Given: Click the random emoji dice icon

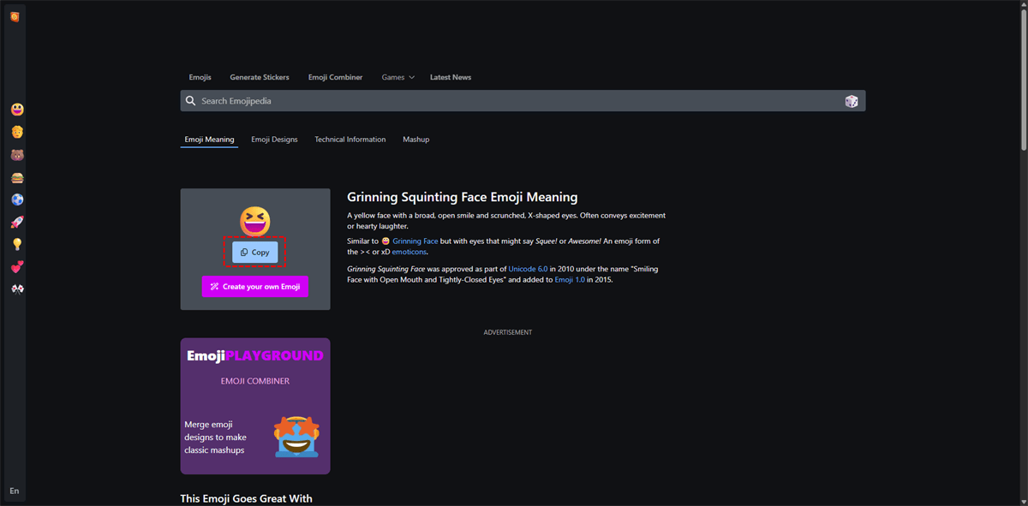Looking at the screenshot, I should (x=852, y=101).
